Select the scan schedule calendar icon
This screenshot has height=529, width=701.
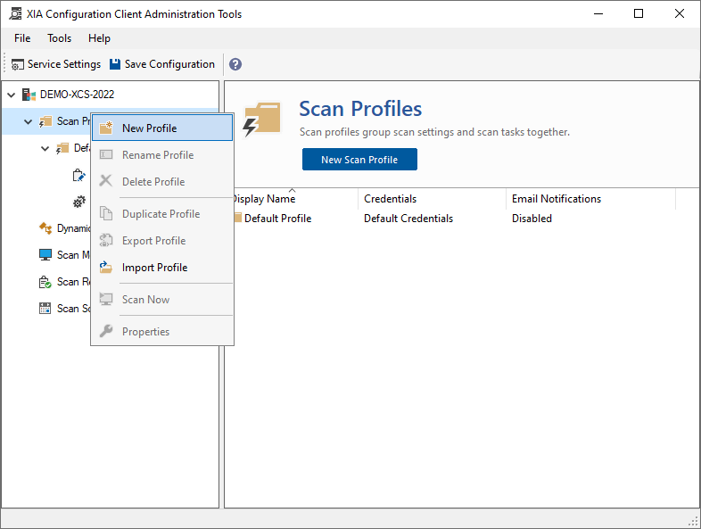click(x=45, y=309)
